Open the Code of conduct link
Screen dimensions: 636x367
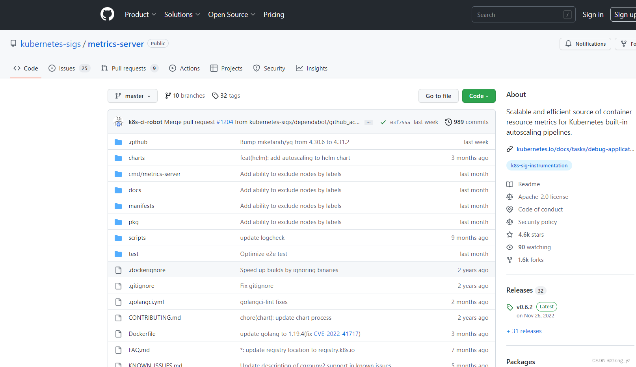tap(540, 209)
